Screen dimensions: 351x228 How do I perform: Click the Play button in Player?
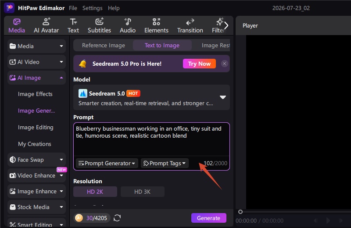point(328,221)
